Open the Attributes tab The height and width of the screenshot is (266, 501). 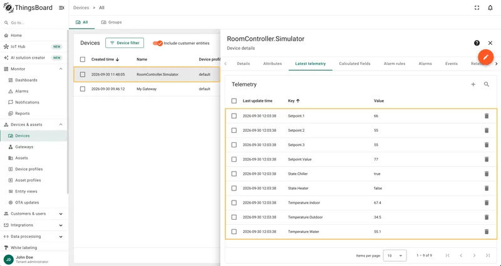click(x=272, y=64)
